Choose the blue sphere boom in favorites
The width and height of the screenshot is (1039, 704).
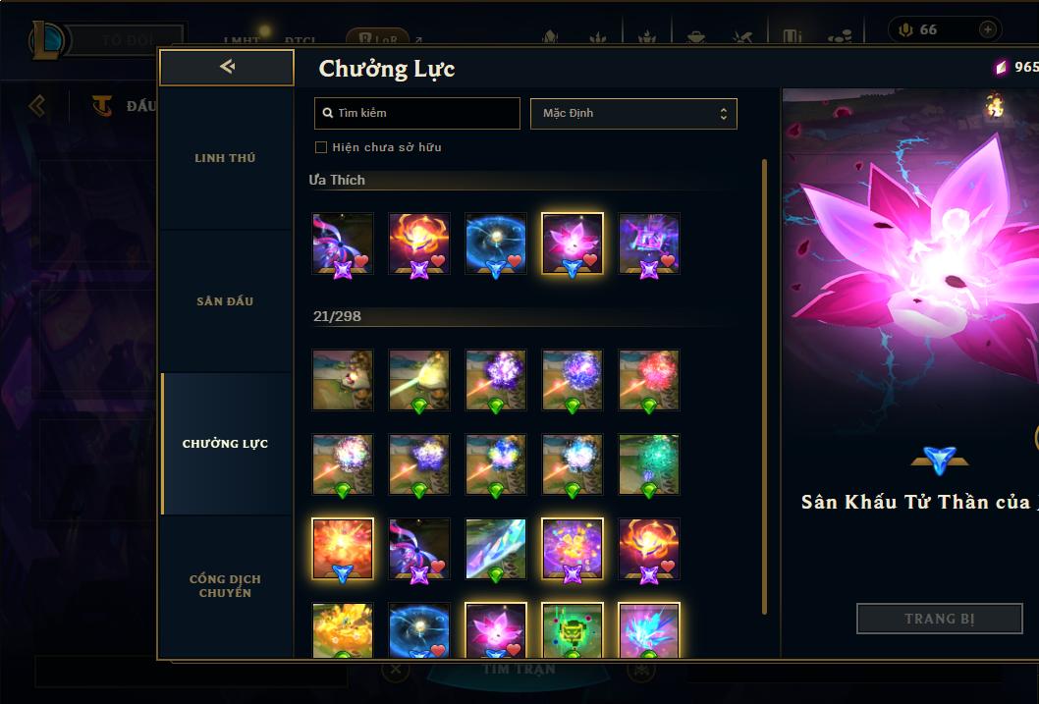pyautogui.click(x=496, y=244)
